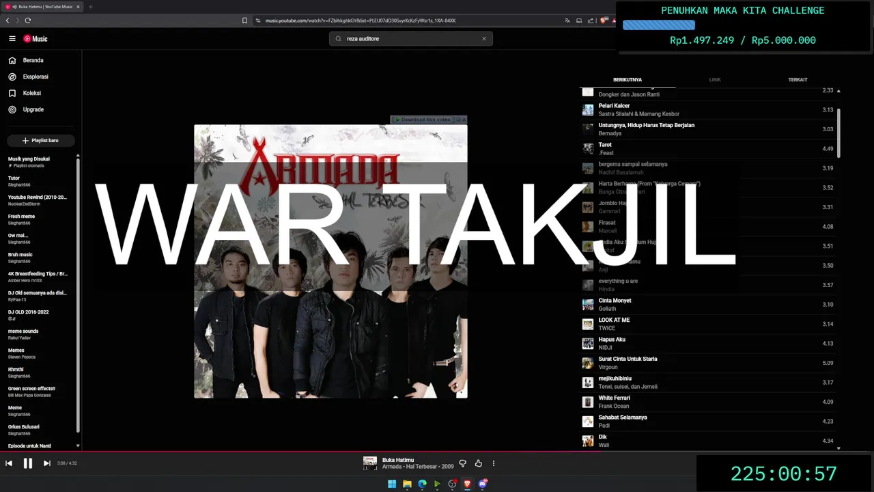Image resolution: width=874 pixels, height=492 pixels.
Task: Open a new browser tab
Action: tap(90, 7)
